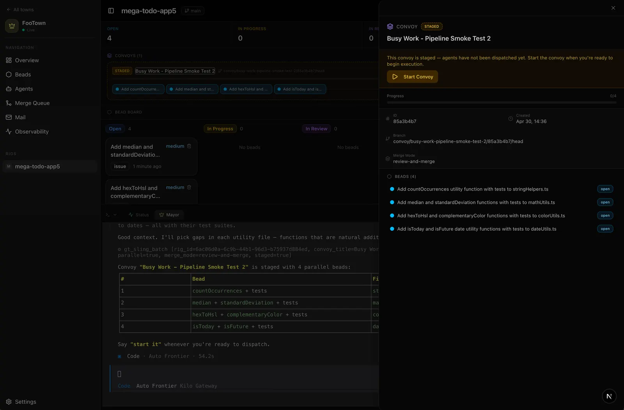Select the Add median and st... chip

pos(192,89)
